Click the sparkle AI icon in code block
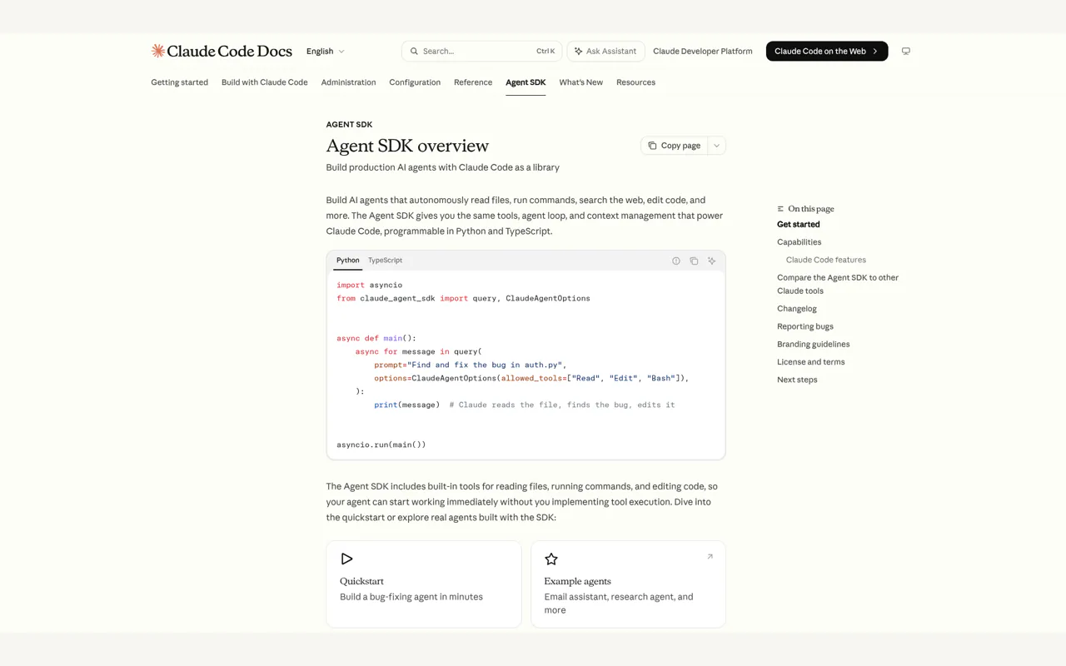 (x=711, y=261)
